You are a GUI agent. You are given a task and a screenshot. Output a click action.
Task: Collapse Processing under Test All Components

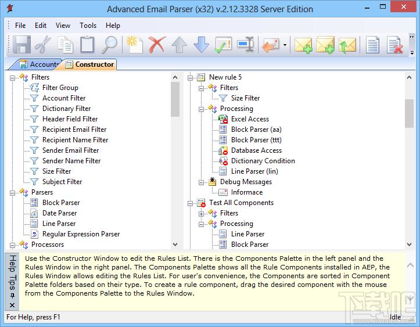click(201, 224)
